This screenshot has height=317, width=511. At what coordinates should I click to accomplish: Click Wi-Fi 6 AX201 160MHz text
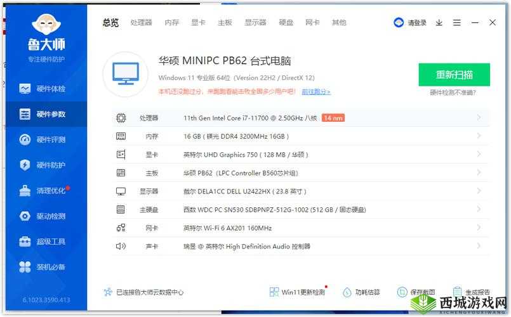(227, 228)
